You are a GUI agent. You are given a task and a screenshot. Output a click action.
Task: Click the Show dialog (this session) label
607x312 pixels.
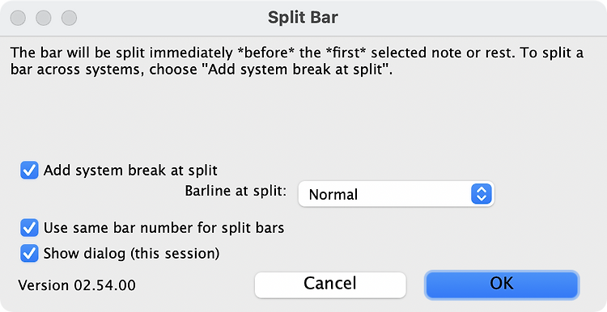(131, 254)
